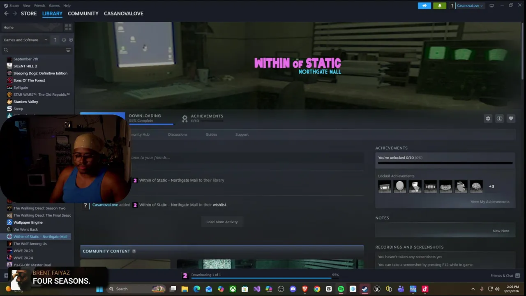Select WWE 2K24 in library list
This screenshot has width=526, height=296.
pyautogui.click(x=23, y=258)
